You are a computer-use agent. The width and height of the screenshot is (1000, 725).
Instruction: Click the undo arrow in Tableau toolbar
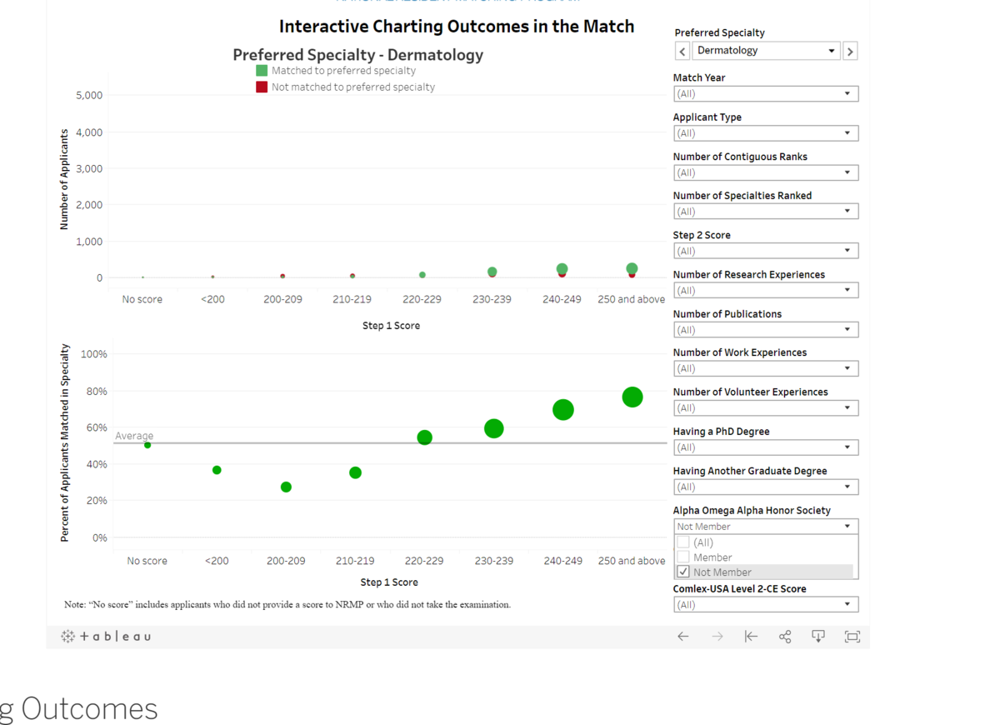click(683, 637)
